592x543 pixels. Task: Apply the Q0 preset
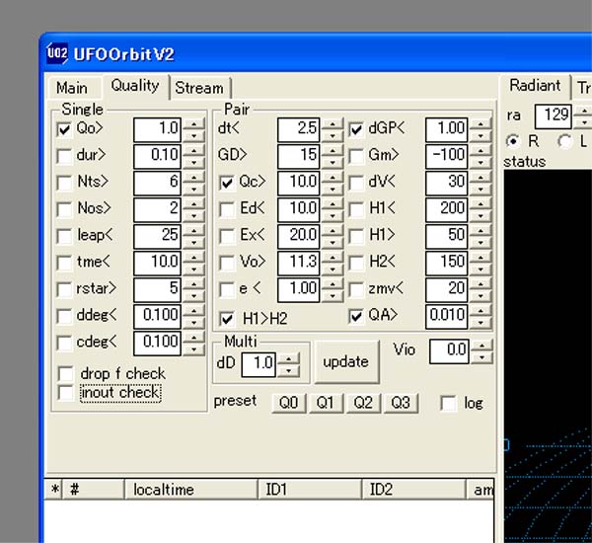pos(289,403)
